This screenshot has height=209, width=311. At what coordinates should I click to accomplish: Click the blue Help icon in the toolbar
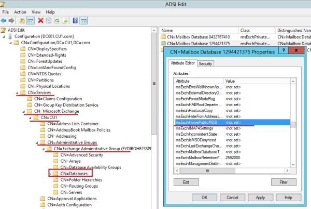tap(75, 20)
